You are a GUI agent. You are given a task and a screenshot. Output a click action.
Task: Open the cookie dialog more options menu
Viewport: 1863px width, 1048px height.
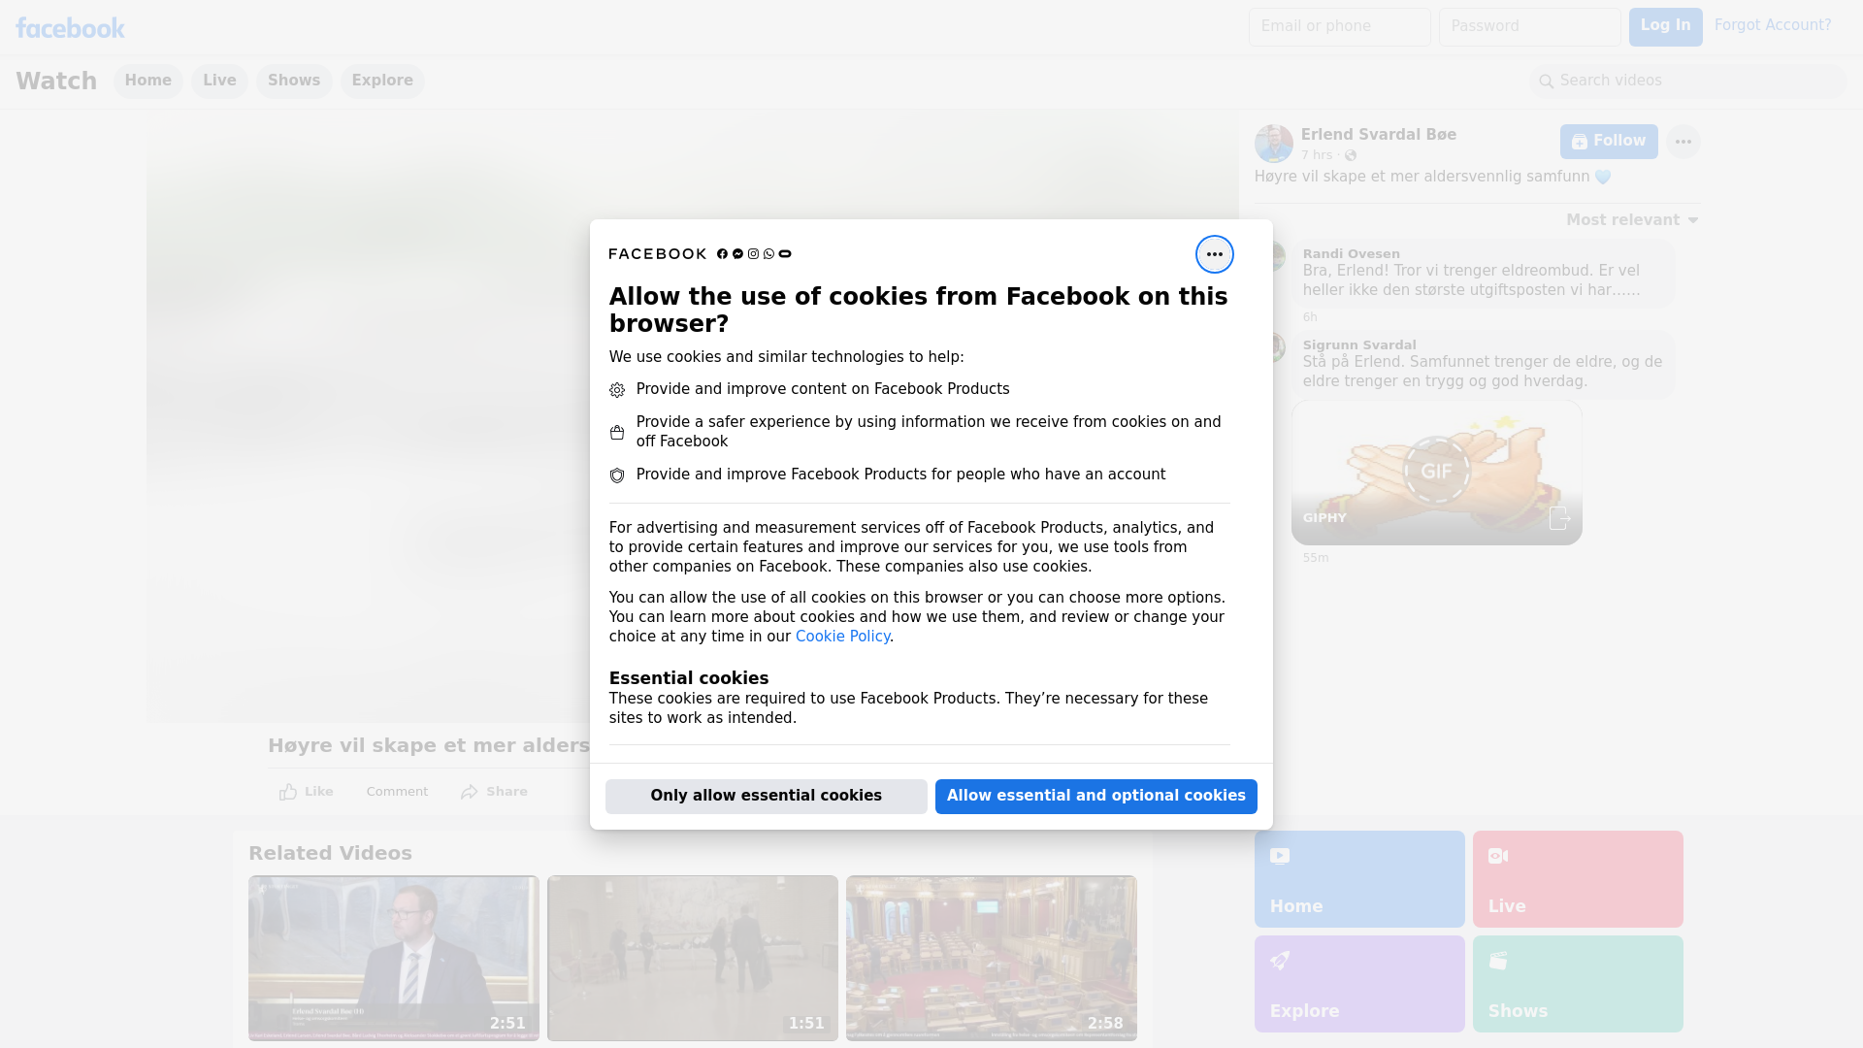1214,254
